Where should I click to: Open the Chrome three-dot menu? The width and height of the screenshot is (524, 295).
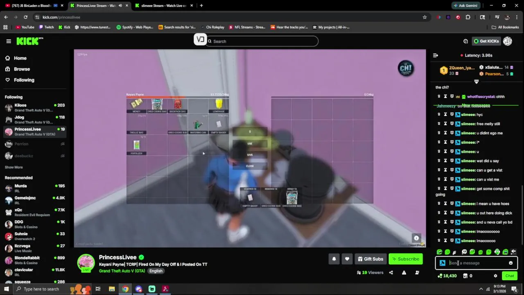click(517, 17)
